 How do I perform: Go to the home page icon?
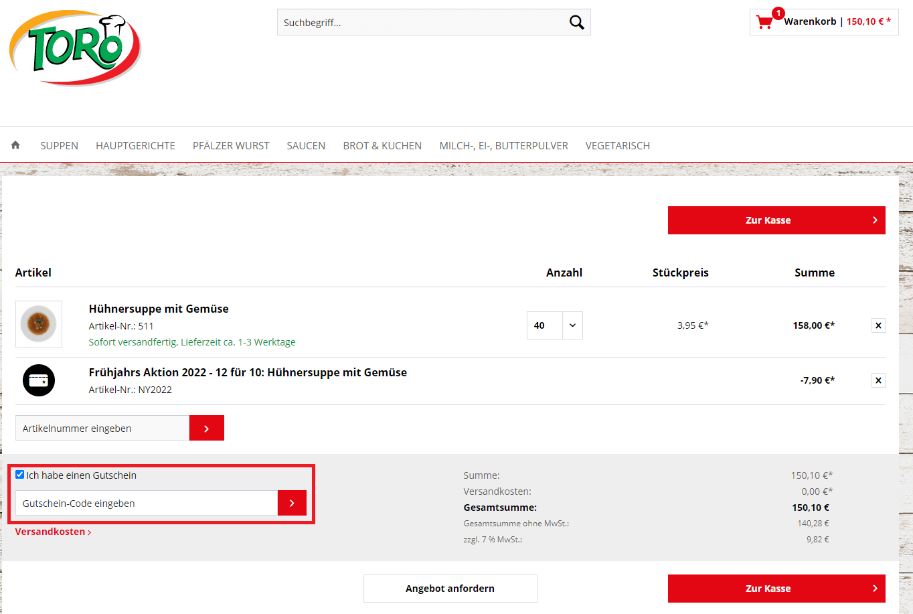pyautogui.click(x=15, y=145)
